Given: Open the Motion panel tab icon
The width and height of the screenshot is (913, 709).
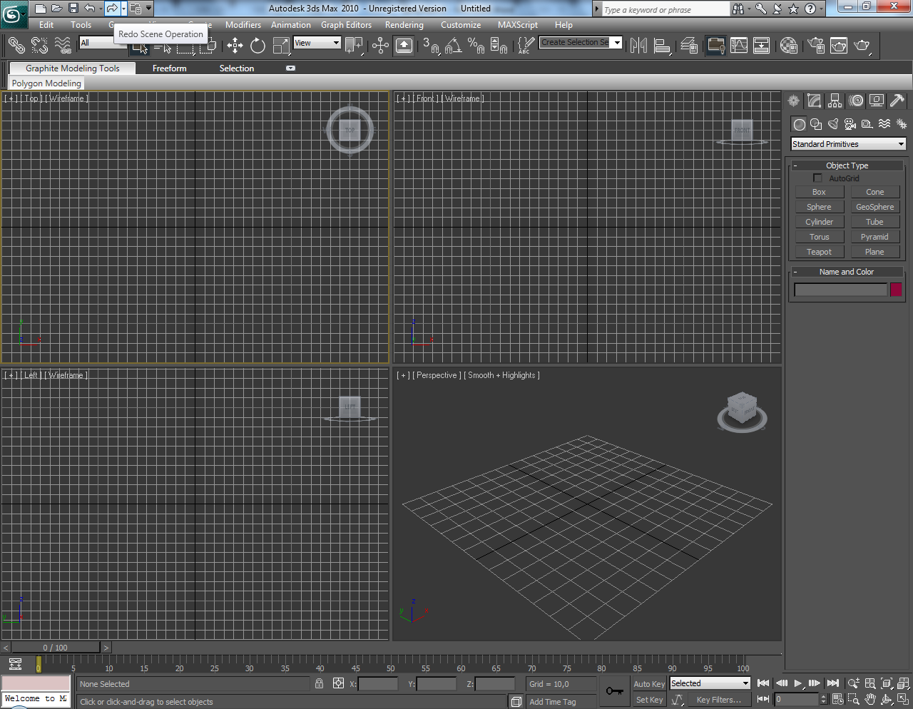Looking at the screenshot, I should pyautogui.click(x=856, y=101).
